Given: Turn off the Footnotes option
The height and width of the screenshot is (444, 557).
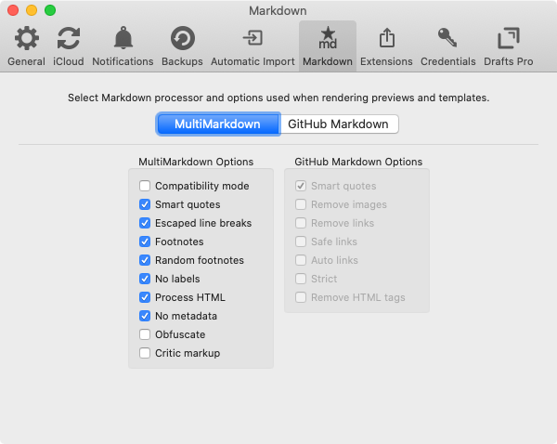Looking at the screenshot, I should 145,242.
